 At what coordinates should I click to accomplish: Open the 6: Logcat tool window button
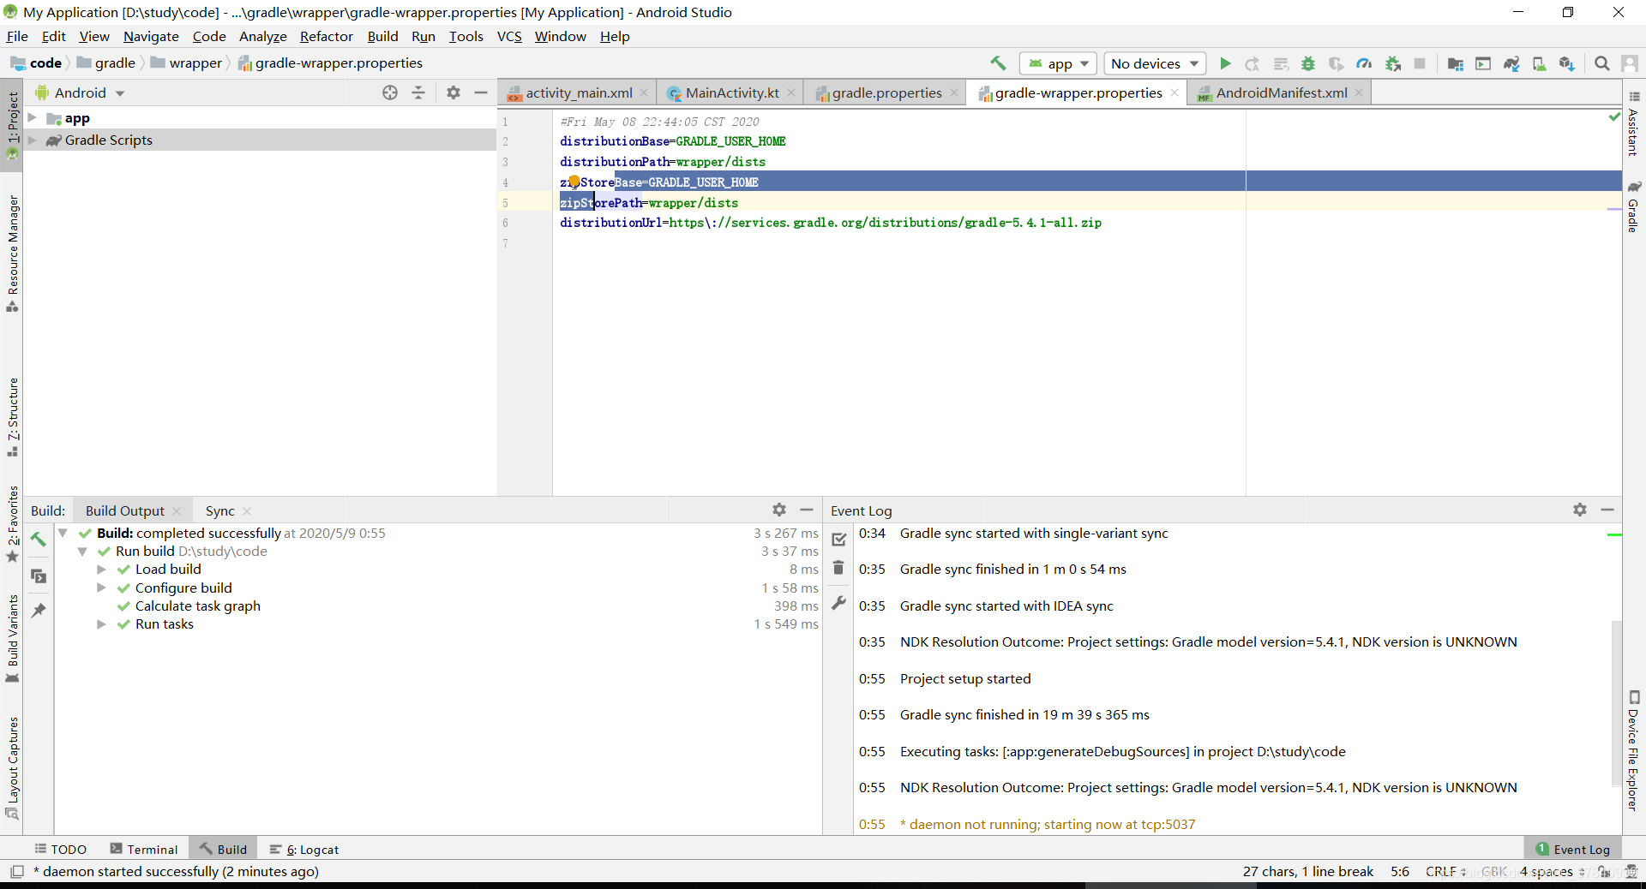click(304, 849)
